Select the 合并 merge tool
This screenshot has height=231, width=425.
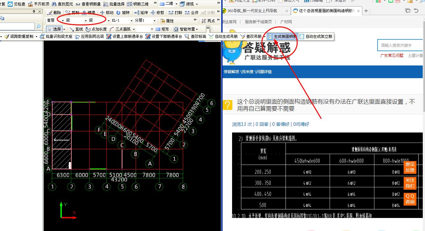pos(191,13)
